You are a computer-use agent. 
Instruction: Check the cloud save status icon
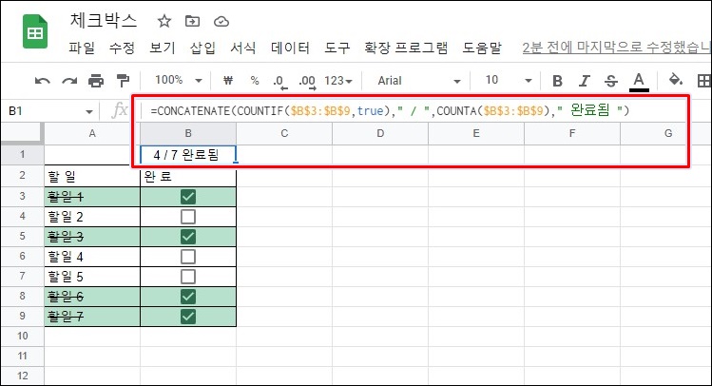[221, 21]
